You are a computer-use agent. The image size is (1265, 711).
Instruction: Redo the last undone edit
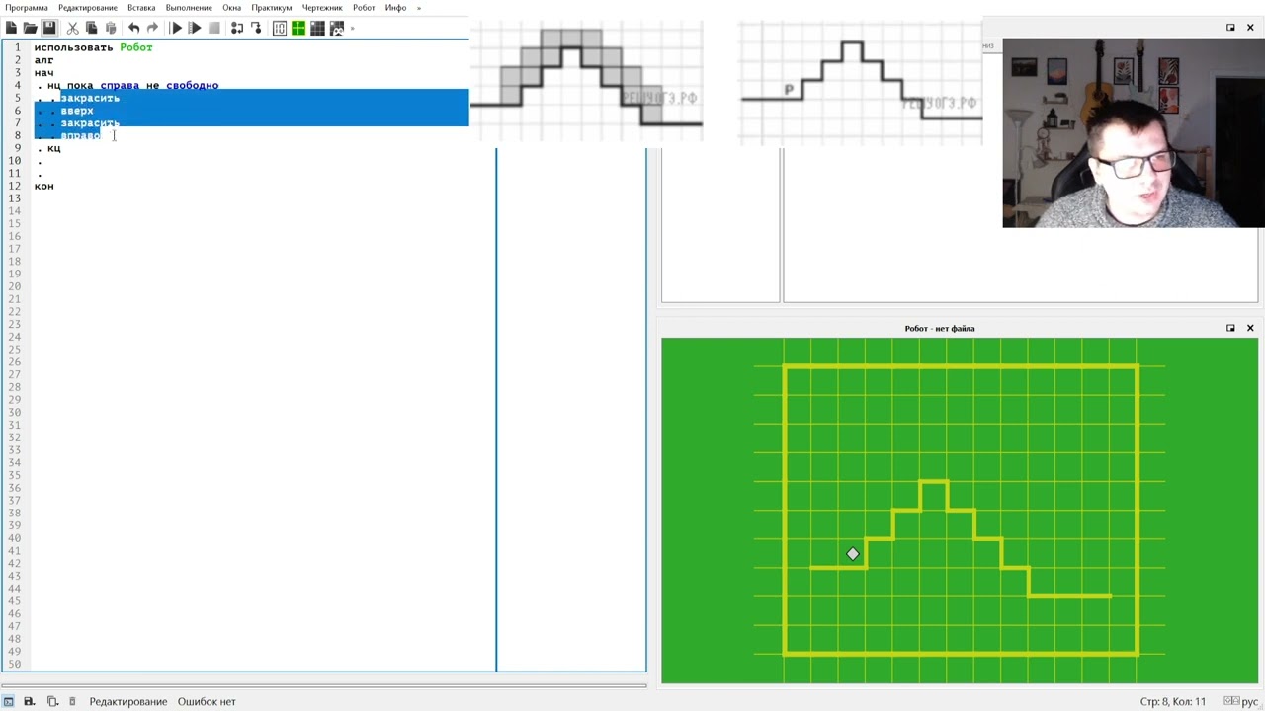(152, 28)
